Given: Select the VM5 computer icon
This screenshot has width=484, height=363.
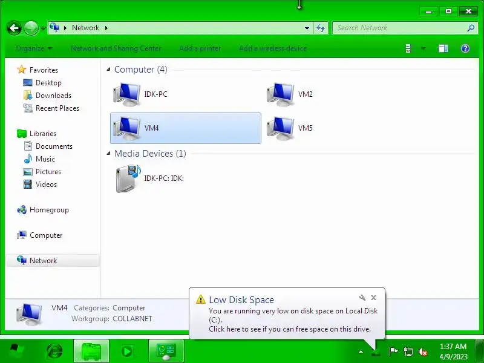Looking at the screenshot, I should [x=281, y=128].
